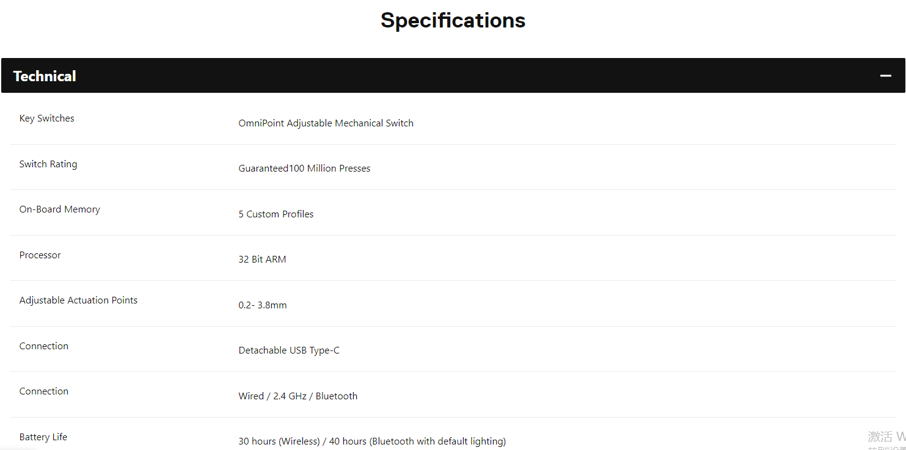Select the Switch Rating label
Image resolution: width=906 pixels, height=450 pixels.
point(48,164)
